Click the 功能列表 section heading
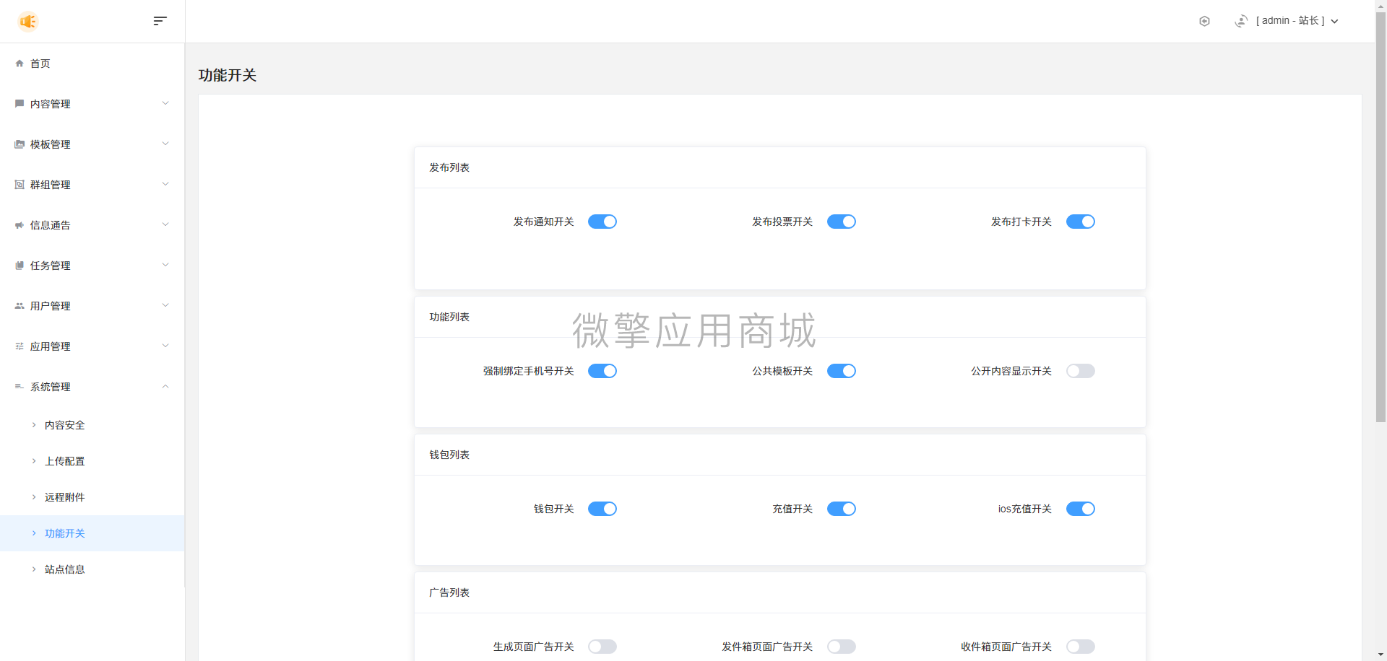 point(449,317)
